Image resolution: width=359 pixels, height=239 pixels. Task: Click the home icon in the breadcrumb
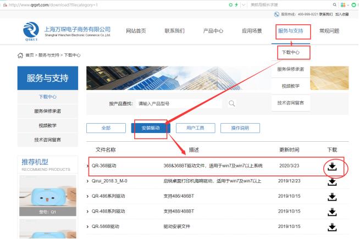click(20, 55)
